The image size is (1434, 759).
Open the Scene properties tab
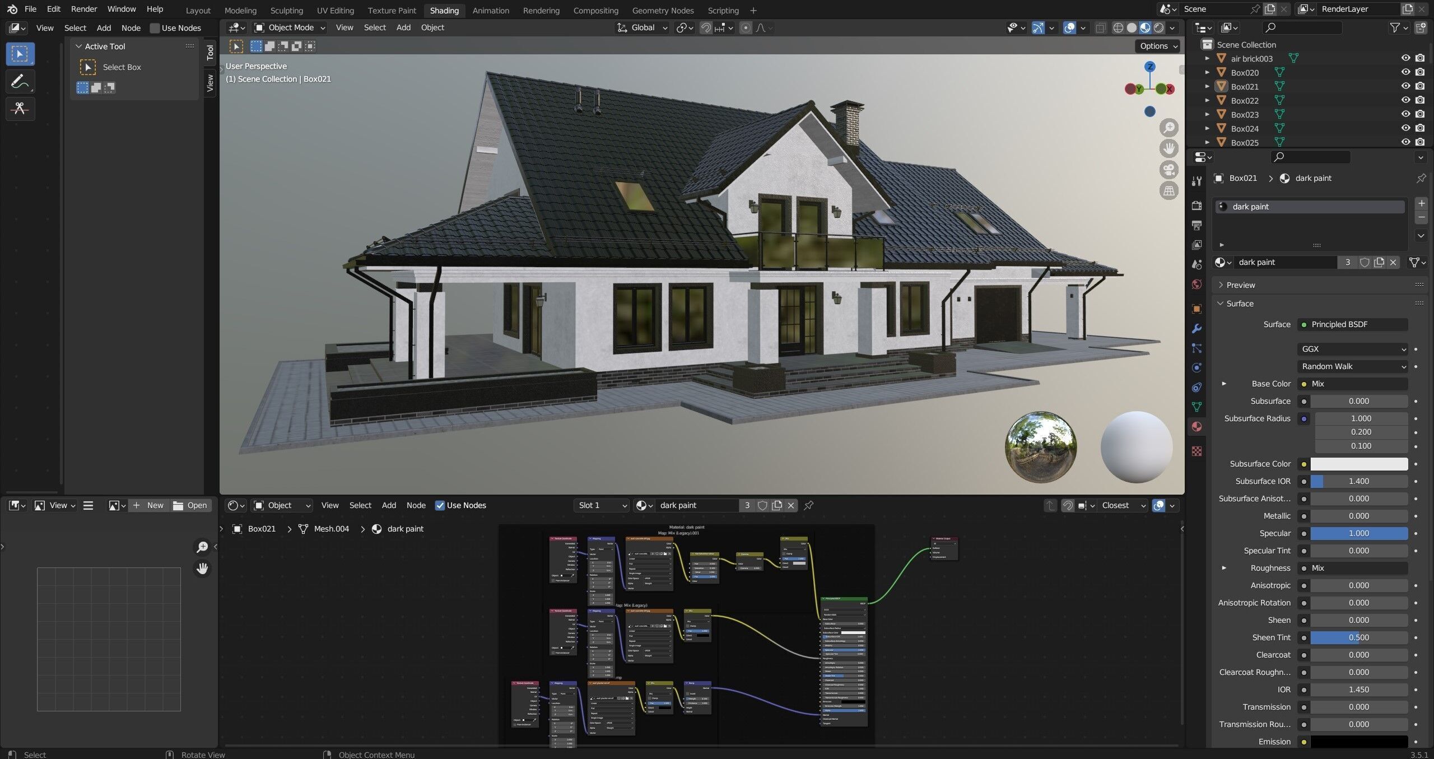[1197, 264]
